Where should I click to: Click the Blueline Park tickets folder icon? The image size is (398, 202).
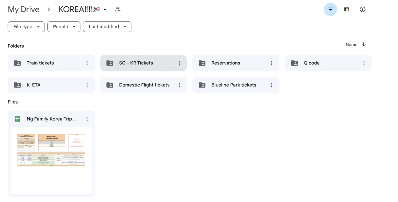click(202, 85)
